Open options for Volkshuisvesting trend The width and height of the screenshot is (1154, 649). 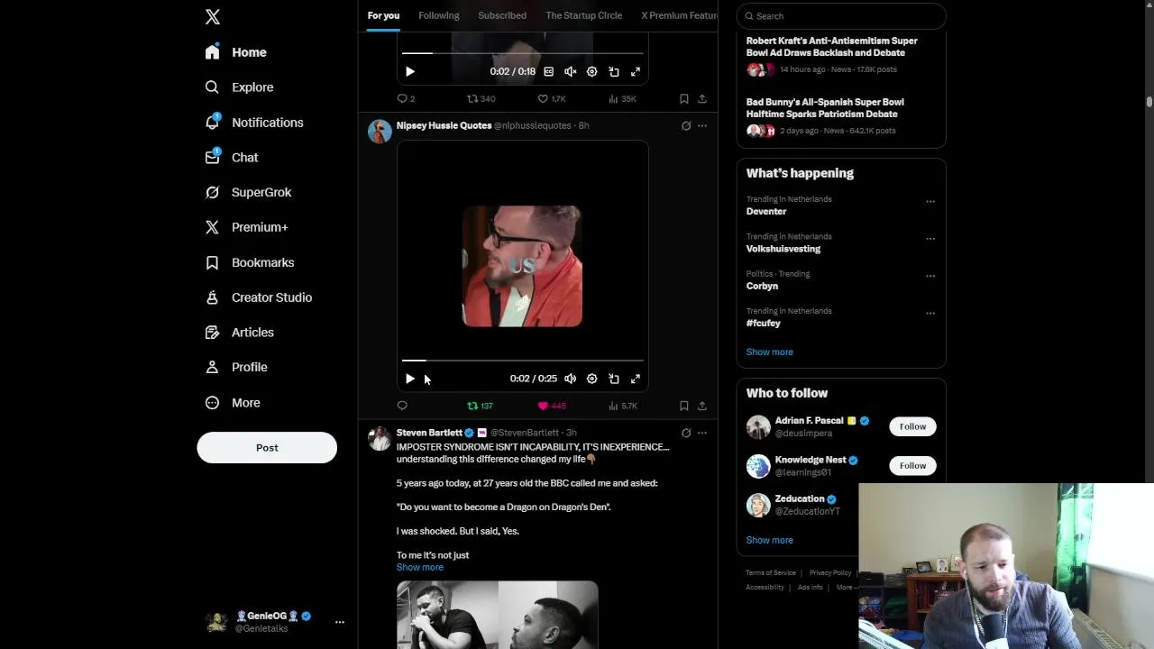pyautogui.click(x=930, y=239)
